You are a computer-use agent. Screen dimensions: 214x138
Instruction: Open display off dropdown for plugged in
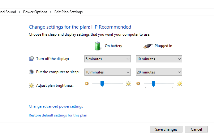point(159,59)
